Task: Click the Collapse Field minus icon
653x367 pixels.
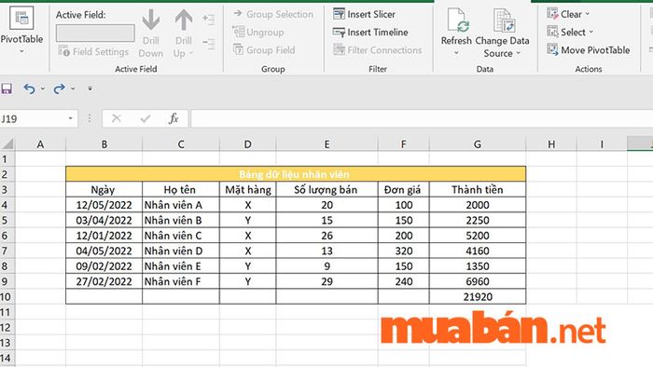Action: pos(209,43)
